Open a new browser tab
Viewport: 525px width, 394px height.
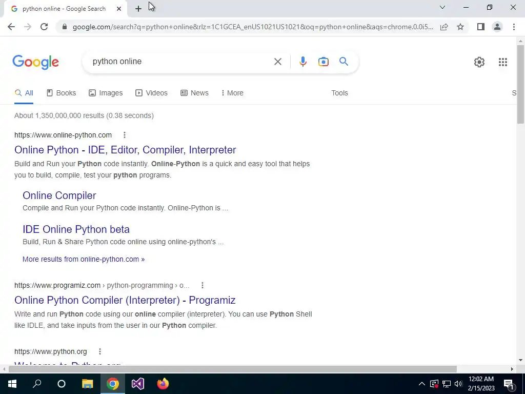click(x=138, y=9)
